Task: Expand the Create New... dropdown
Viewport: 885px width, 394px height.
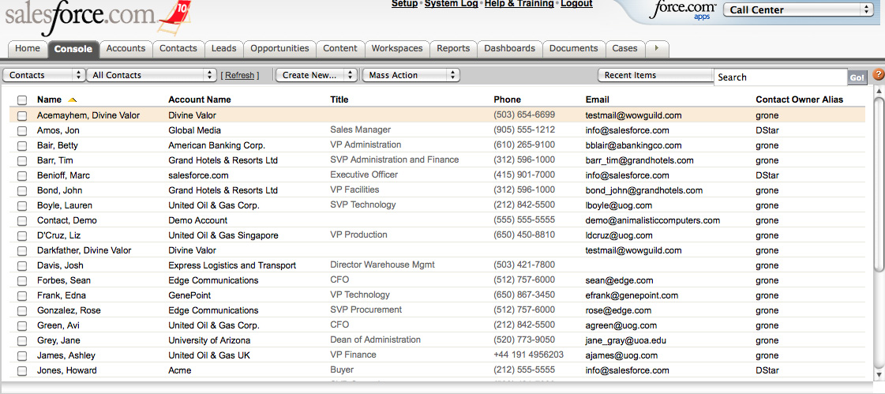Action: (x=317, y=75)
